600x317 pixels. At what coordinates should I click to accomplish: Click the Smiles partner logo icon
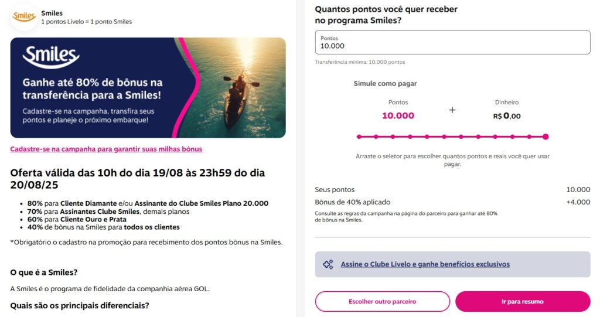(x=24, y=16)
